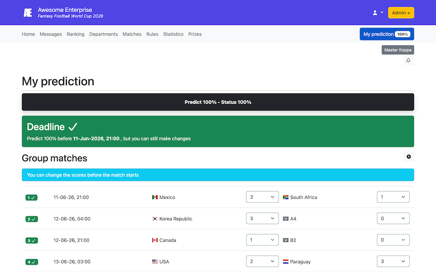
Task: Click the Paraguay flag icon
Action: pos(286,262)
